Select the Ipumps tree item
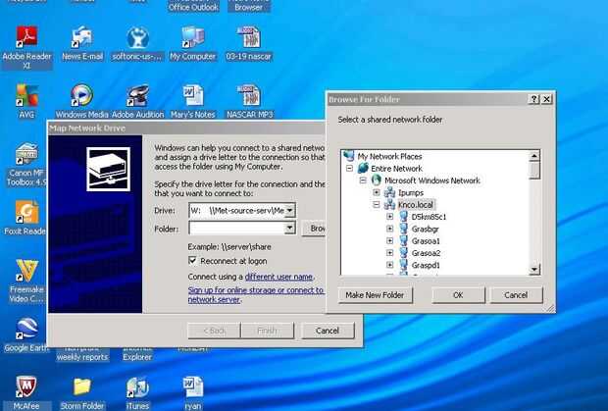 [x=411, y=192]
